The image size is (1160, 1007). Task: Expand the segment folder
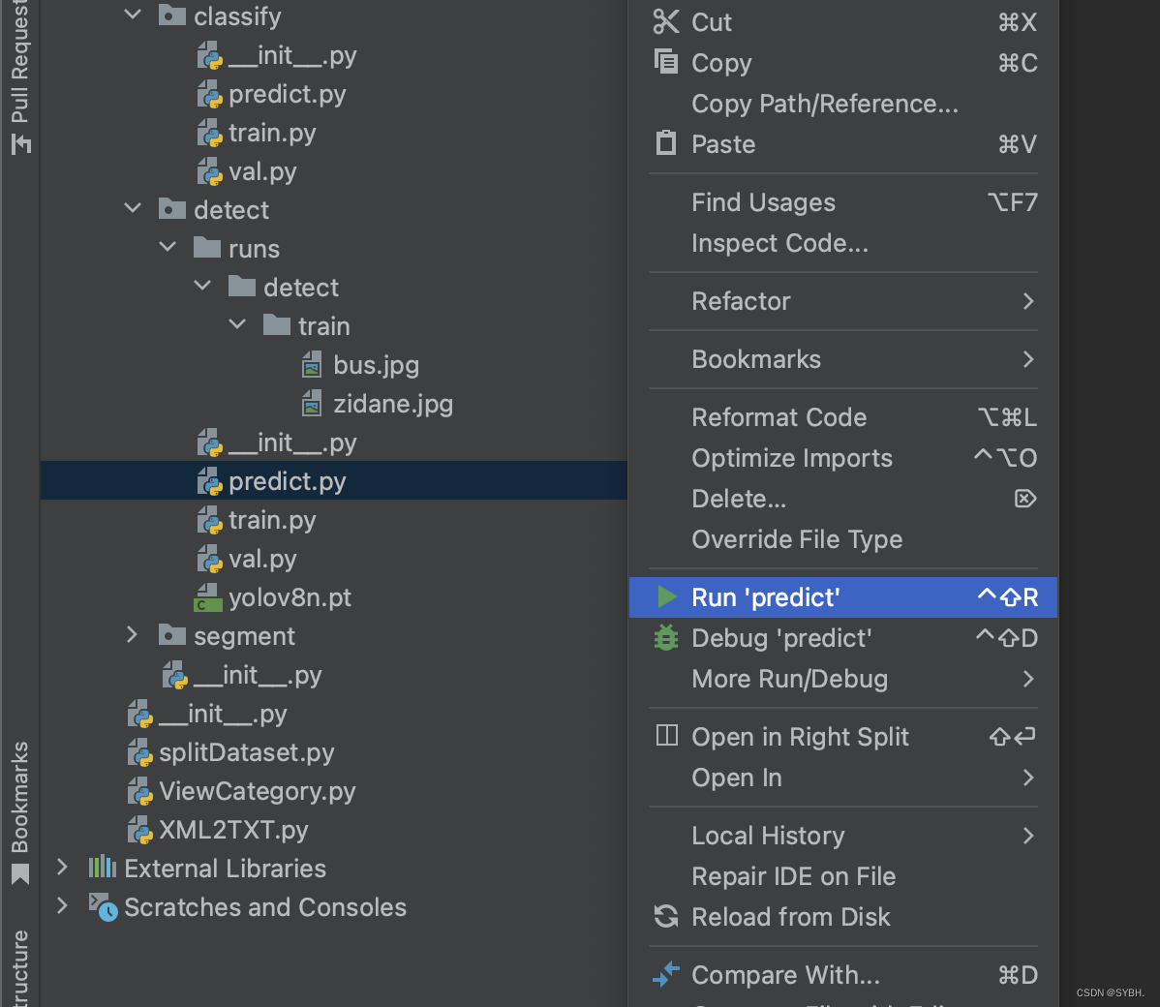134,635
